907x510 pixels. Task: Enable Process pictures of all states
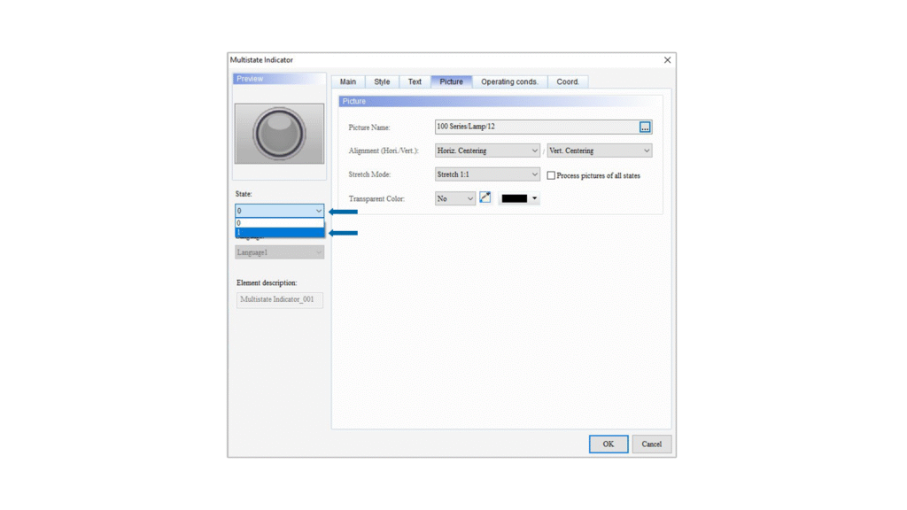tap(551, 175)
